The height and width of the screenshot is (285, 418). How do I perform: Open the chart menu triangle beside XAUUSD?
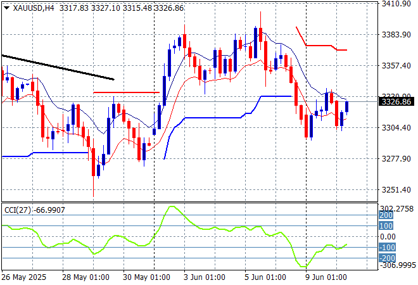(6, 8)
